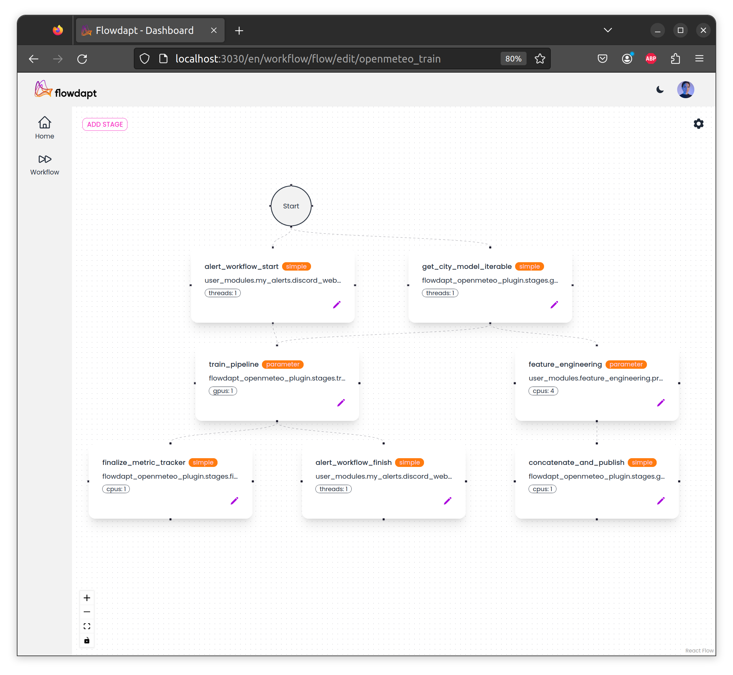Click the ADD STAGE button

[x=105, y=124]
